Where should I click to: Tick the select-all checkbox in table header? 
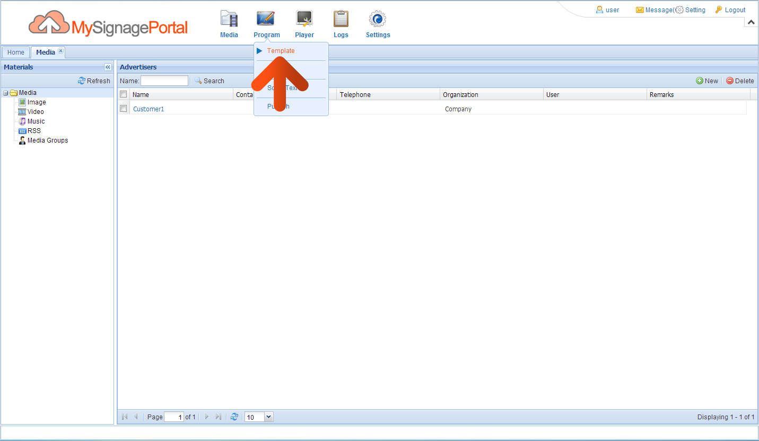[x=124, y=94]
